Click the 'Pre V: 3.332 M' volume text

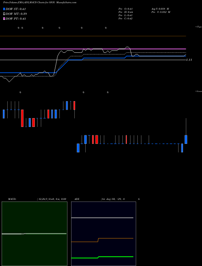click(161, 12)
